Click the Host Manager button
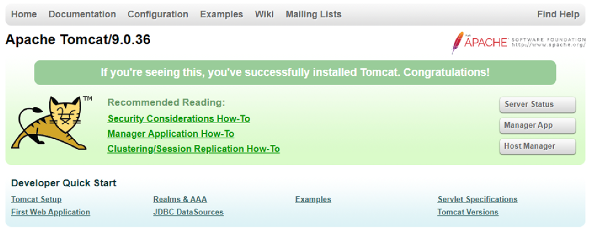This screenshot has width=589, height=237. pyautogui.click(x=537, y=146)
